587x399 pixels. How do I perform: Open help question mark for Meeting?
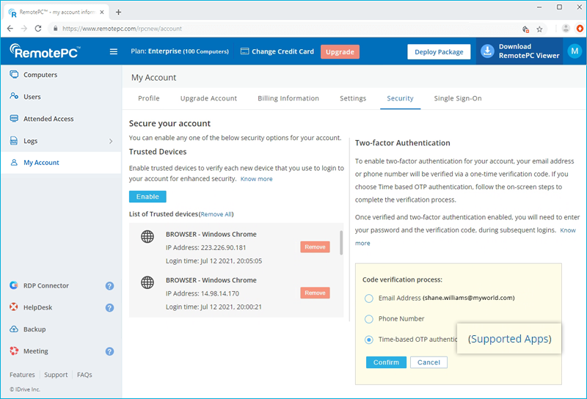point(109,351)
